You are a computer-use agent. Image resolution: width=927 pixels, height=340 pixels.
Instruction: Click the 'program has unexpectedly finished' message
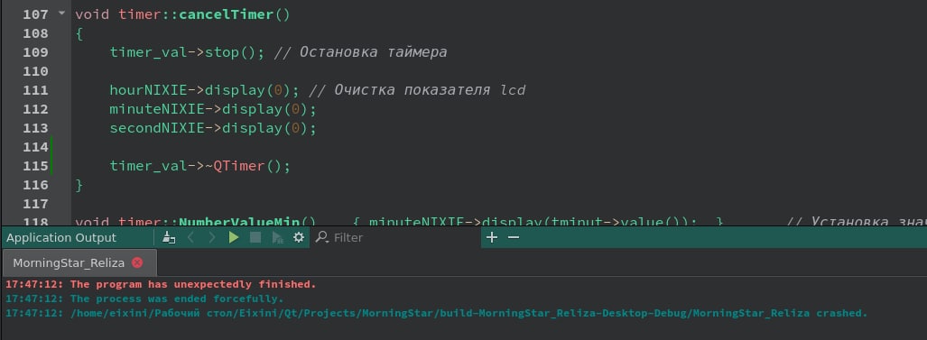coord(193,284)
